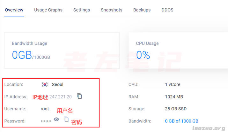Click the South Korea flag icon
Image resolution: width=228 pixels, height=132 pixels.
[45, 84]
